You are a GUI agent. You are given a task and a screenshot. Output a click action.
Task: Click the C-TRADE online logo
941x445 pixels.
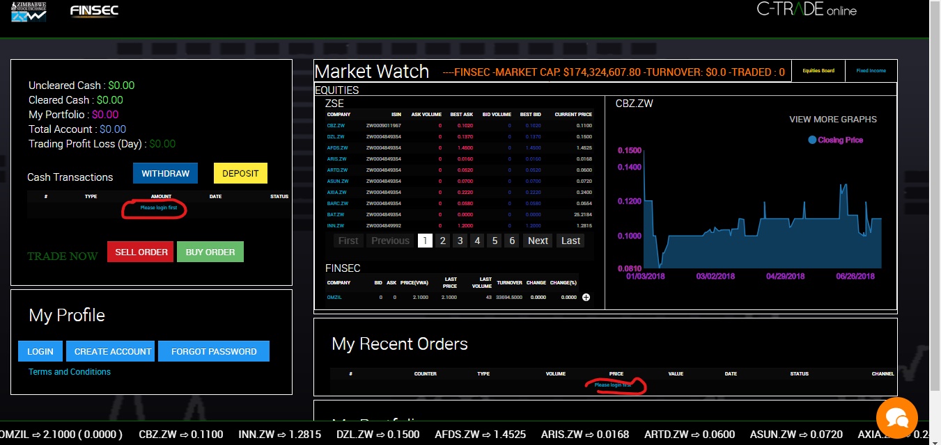point(807,10)
